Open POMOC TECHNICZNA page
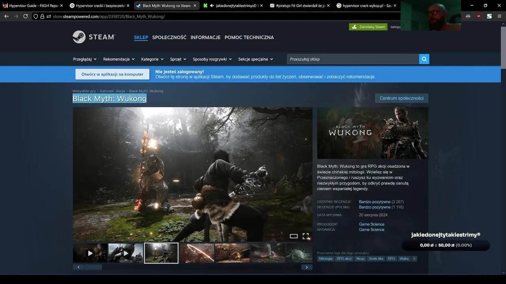Viewport: 506px width, 284px height. click(249, 37)
